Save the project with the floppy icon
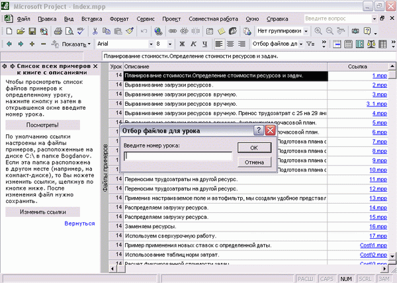The width and height of the screenshot is (397, 283). tap(32, 31)
